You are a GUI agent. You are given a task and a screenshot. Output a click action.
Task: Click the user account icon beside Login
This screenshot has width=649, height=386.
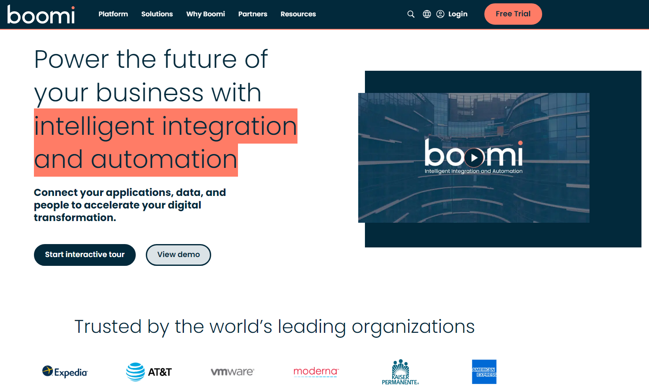[x=440, y=14]
